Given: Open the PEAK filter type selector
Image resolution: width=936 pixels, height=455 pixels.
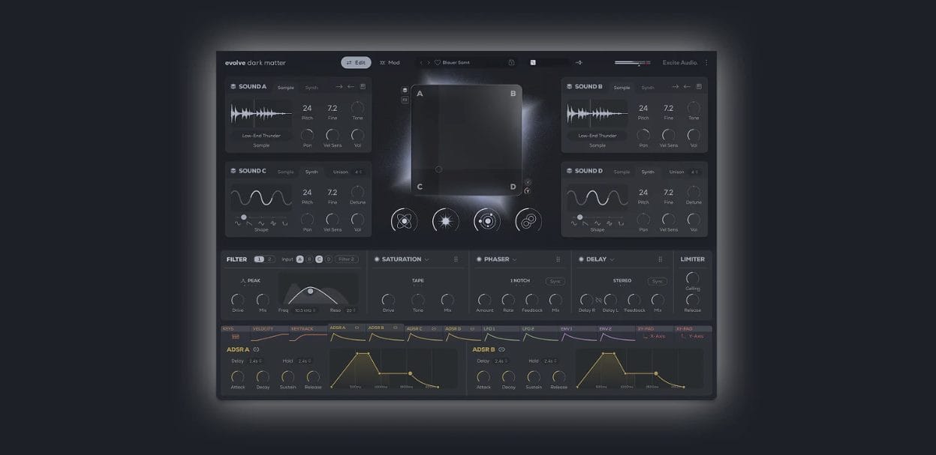Looking at the screenshot, I should (251, 281).
